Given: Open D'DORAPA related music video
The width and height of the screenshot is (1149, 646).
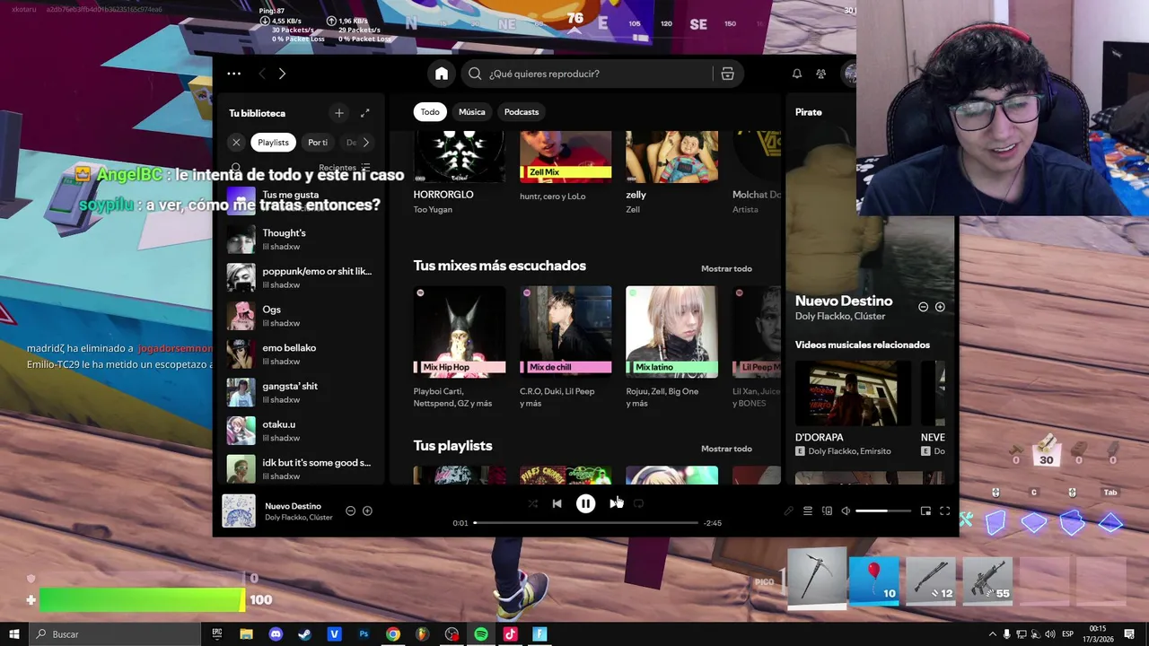Looking at the screenshot, I should pos(853,408).
